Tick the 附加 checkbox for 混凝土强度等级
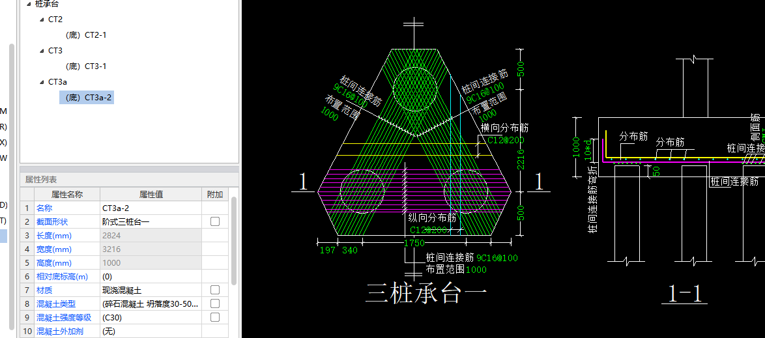Screen dimensions: 765x338 point(214,317)
